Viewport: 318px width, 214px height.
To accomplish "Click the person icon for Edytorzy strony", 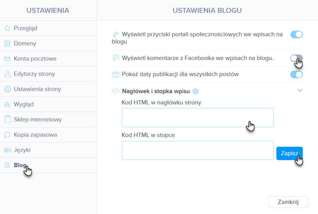I will coord(8,74).
